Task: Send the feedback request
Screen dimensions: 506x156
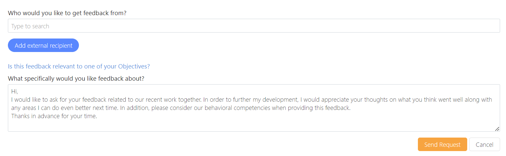Action: coord(442,144)
